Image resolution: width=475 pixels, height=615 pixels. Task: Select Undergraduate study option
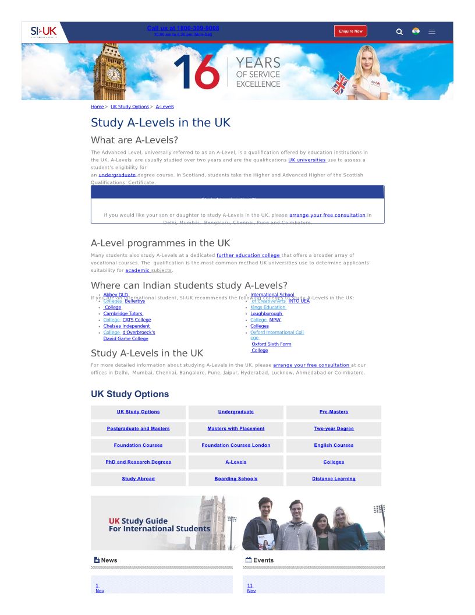click(x=236, y=412)
